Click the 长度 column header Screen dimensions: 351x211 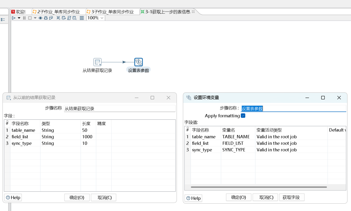pos(86,124)
